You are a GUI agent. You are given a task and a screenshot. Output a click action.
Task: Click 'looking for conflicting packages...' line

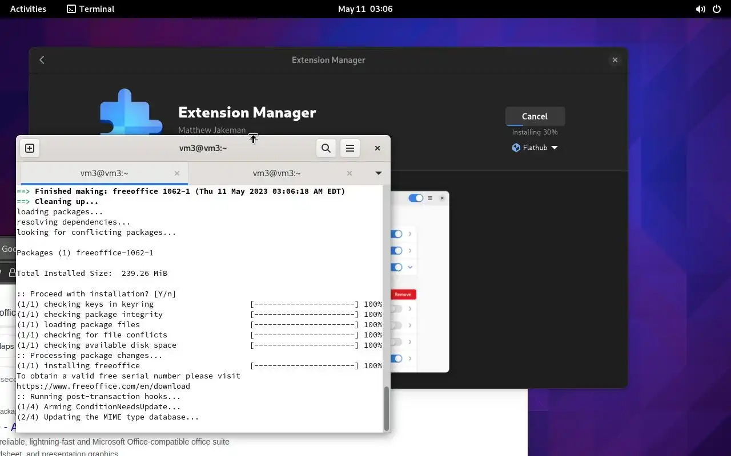click(x=97, y=232)
